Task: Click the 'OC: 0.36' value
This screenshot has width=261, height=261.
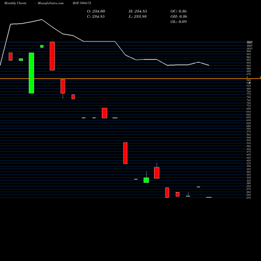Action: click(179, 11)
